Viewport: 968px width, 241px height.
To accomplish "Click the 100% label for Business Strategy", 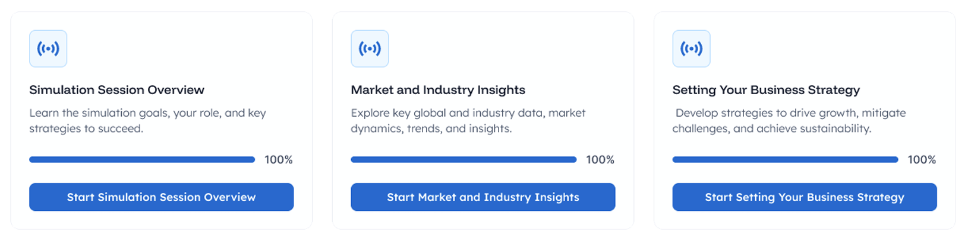I will [x=922, y=160].
